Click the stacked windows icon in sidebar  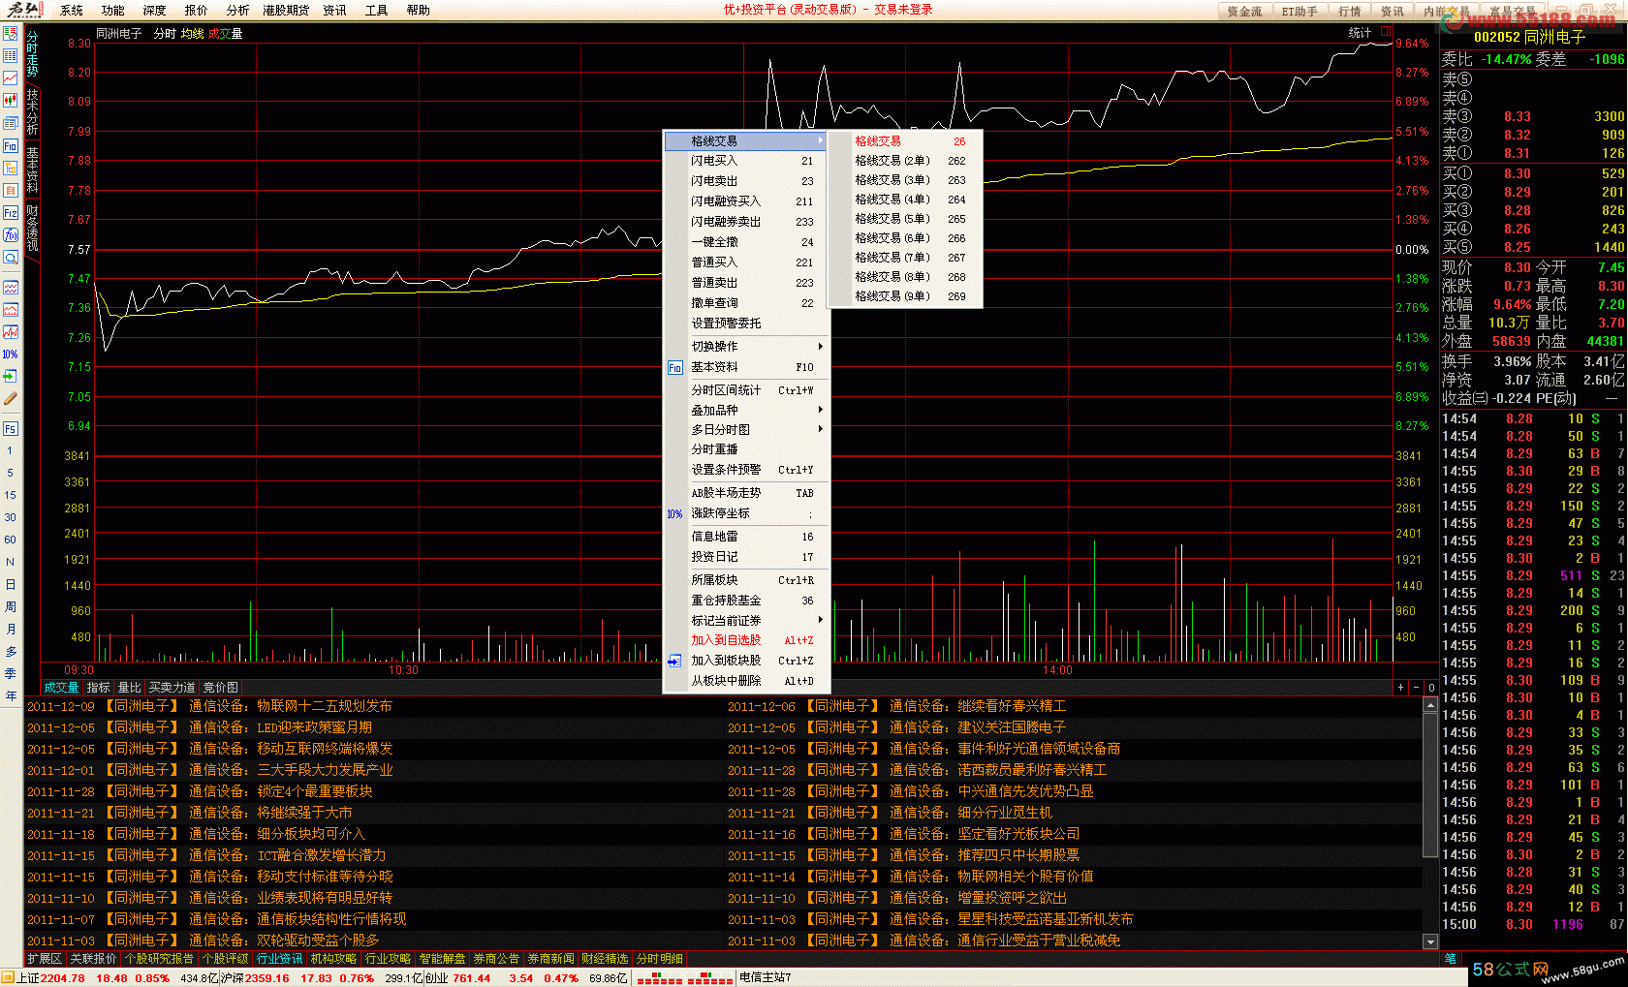click(x=11, y=123)
